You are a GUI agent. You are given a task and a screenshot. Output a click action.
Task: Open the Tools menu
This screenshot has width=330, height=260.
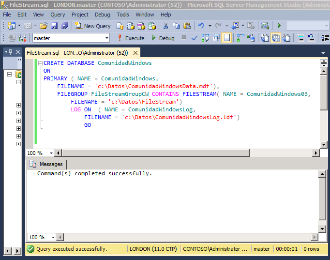pyautogui.click(x=123, y=15)
